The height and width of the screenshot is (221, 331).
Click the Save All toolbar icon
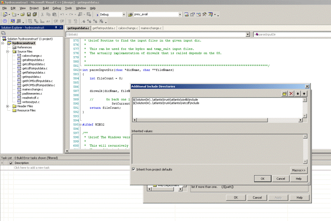34,15
